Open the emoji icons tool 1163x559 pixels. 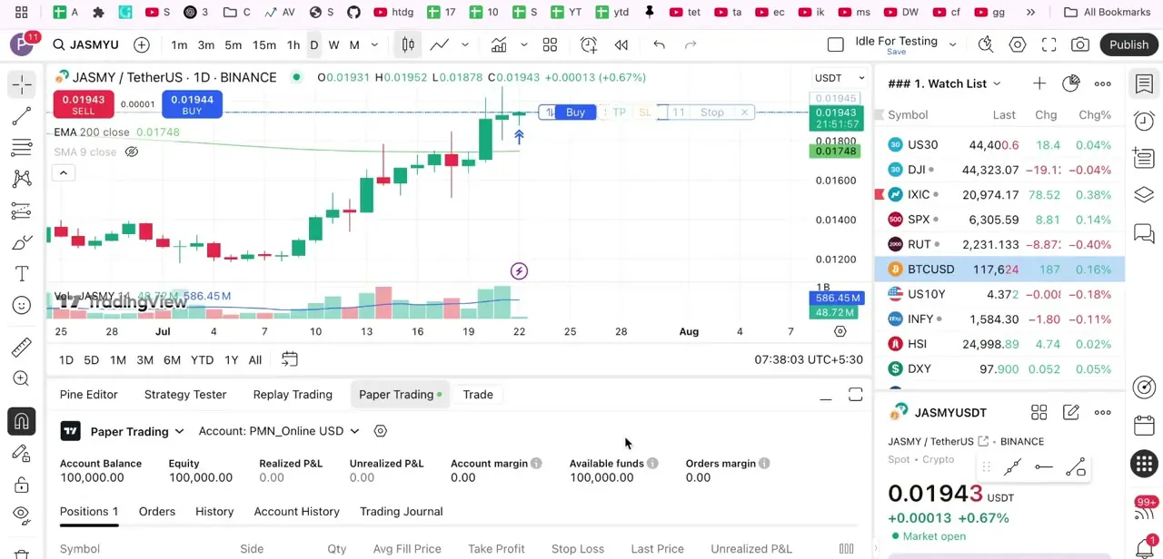pos(22,305)
